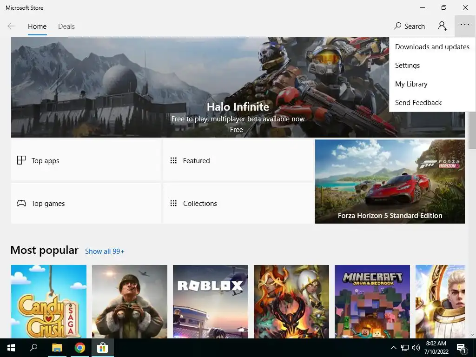Open the war general game tile
The image size is (476, 357).
point(130,301)
